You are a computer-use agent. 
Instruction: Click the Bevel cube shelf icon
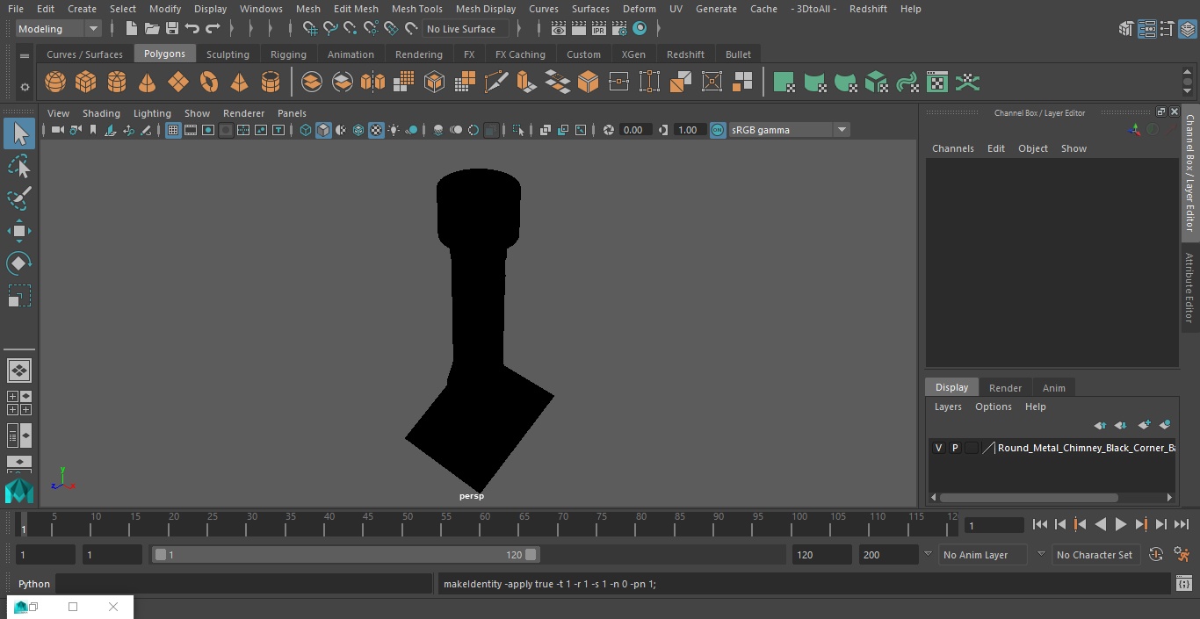588,83
